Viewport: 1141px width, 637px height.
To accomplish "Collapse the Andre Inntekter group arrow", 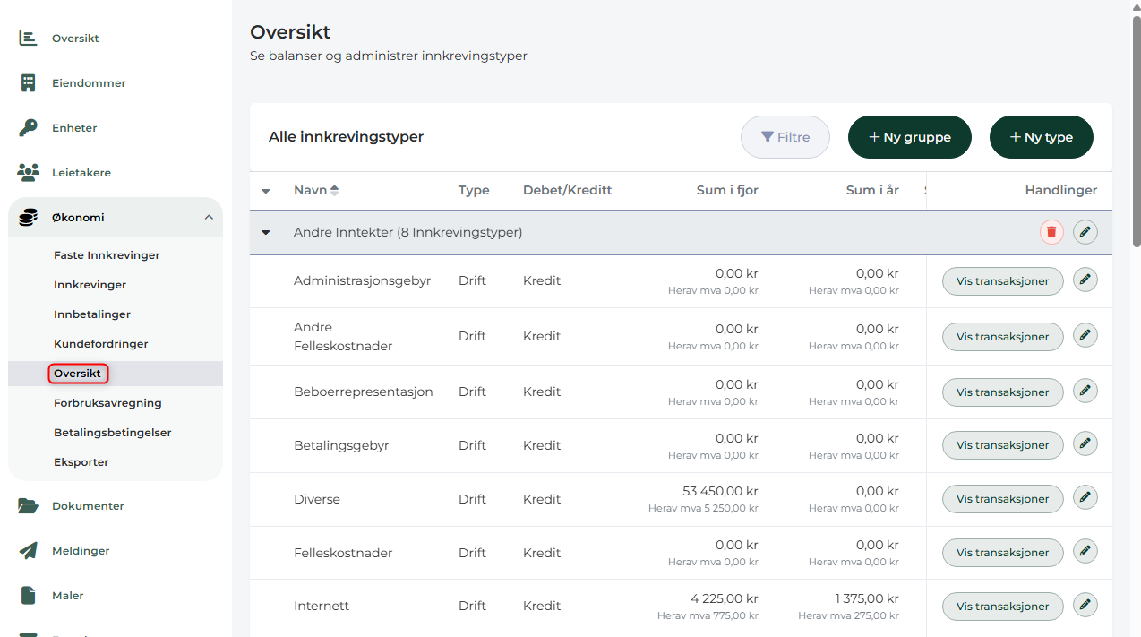I will pyautogui.click(x=265, y=232).
